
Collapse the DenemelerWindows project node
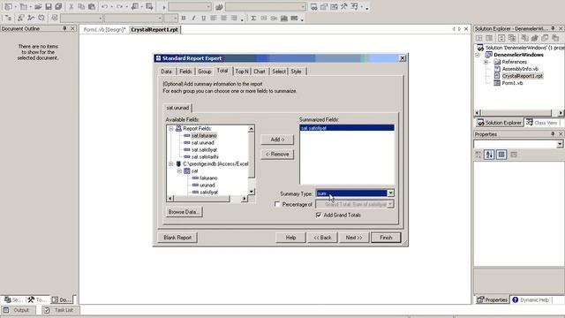point(478,55)
